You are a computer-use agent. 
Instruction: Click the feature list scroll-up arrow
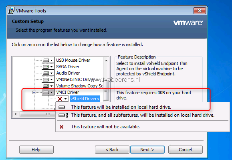(x=106, y=61)
